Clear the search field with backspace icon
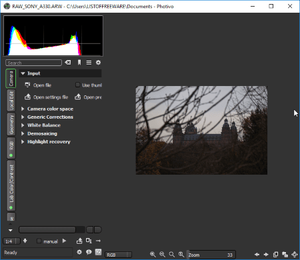 [68, 63]
